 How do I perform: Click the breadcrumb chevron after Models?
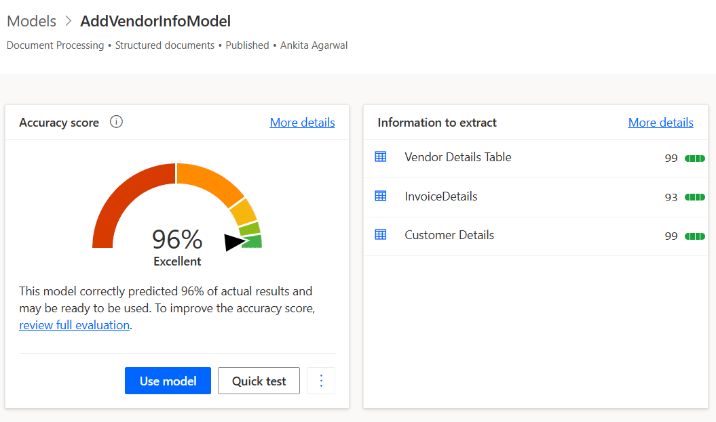click(68, 21)
